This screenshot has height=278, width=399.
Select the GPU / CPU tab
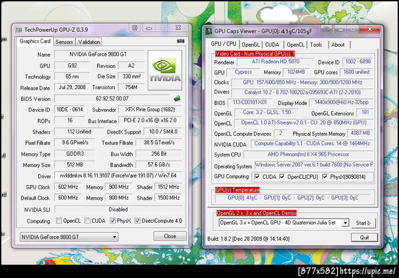click(223, 44)
